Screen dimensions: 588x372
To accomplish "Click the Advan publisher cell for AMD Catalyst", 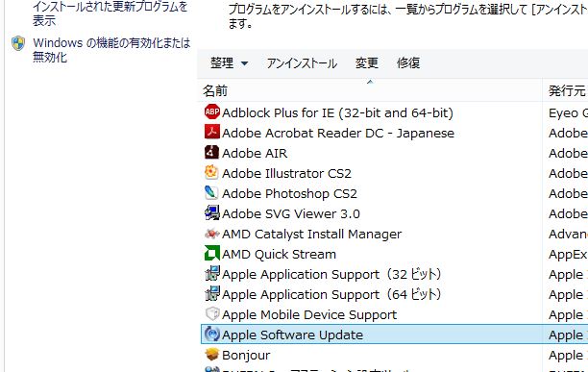I will click(x=568, y=234).
